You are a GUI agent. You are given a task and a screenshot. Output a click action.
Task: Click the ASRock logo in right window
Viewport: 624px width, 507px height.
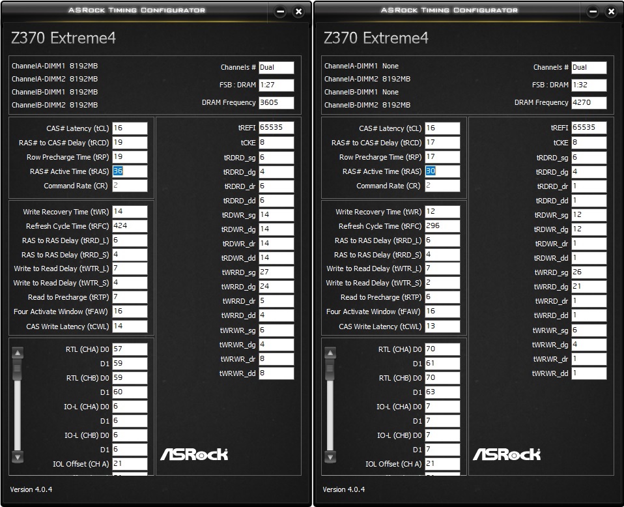coord(507,454)
